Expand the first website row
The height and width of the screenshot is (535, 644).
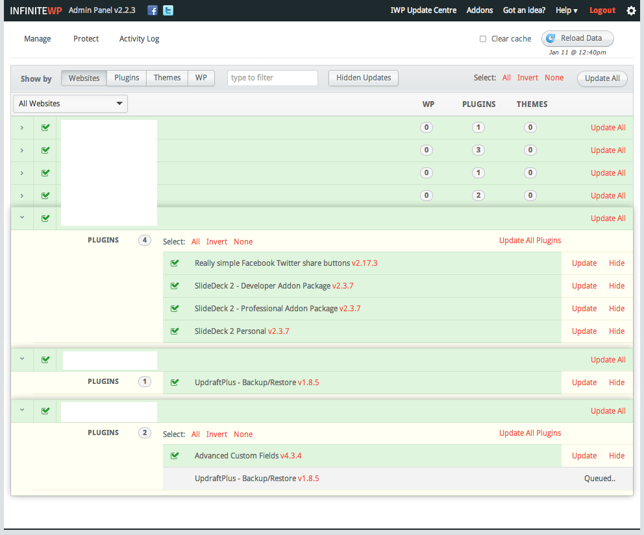[21, 127]
